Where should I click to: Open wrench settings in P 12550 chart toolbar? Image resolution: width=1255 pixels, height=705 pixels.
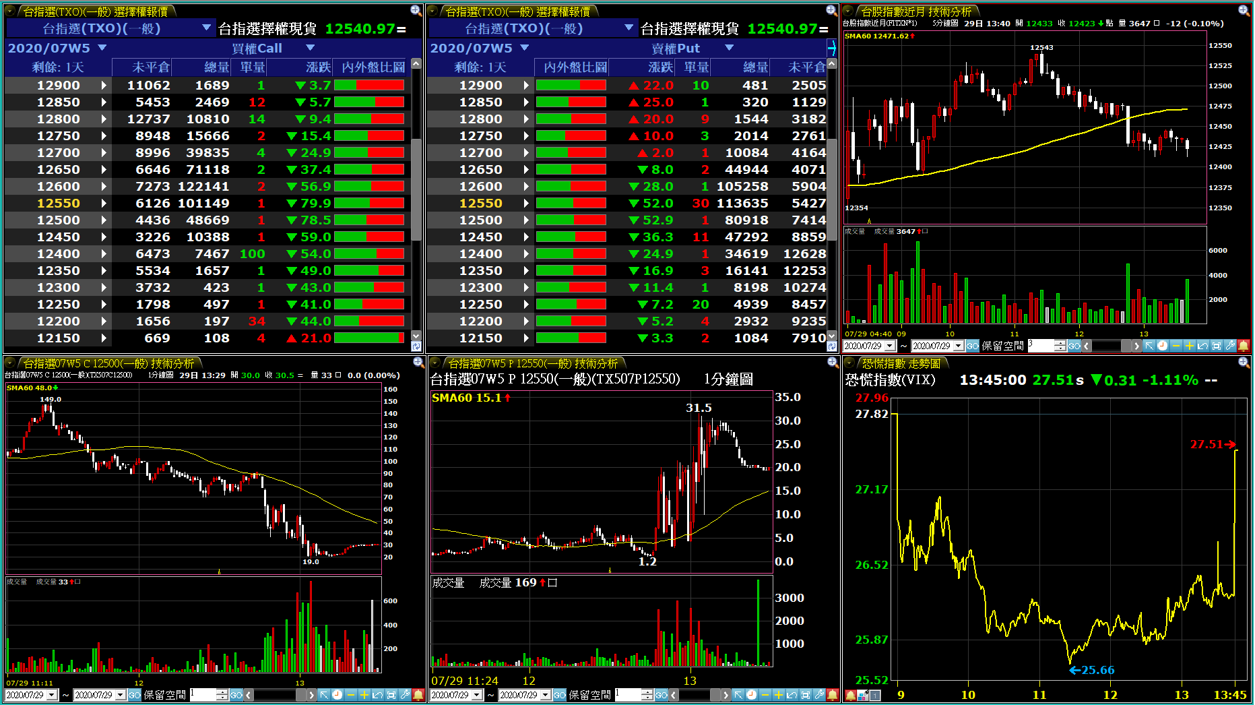pyautogui.click(x=819, y=695)
